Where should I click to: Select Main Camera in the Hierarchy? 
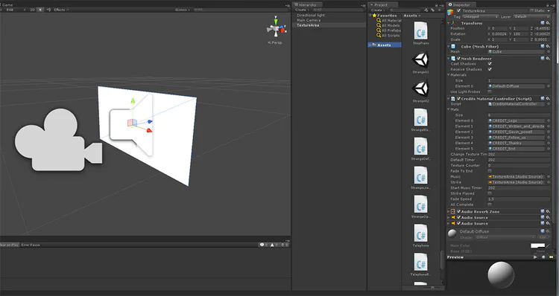(309, 20)
